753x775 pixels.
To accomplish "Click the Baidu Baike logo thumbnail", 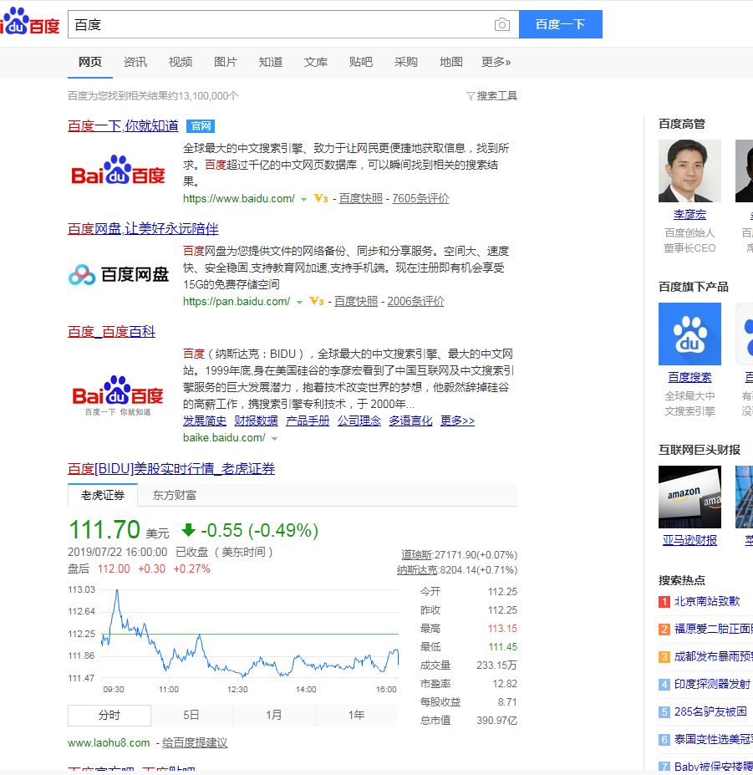I will click(118, 396).
